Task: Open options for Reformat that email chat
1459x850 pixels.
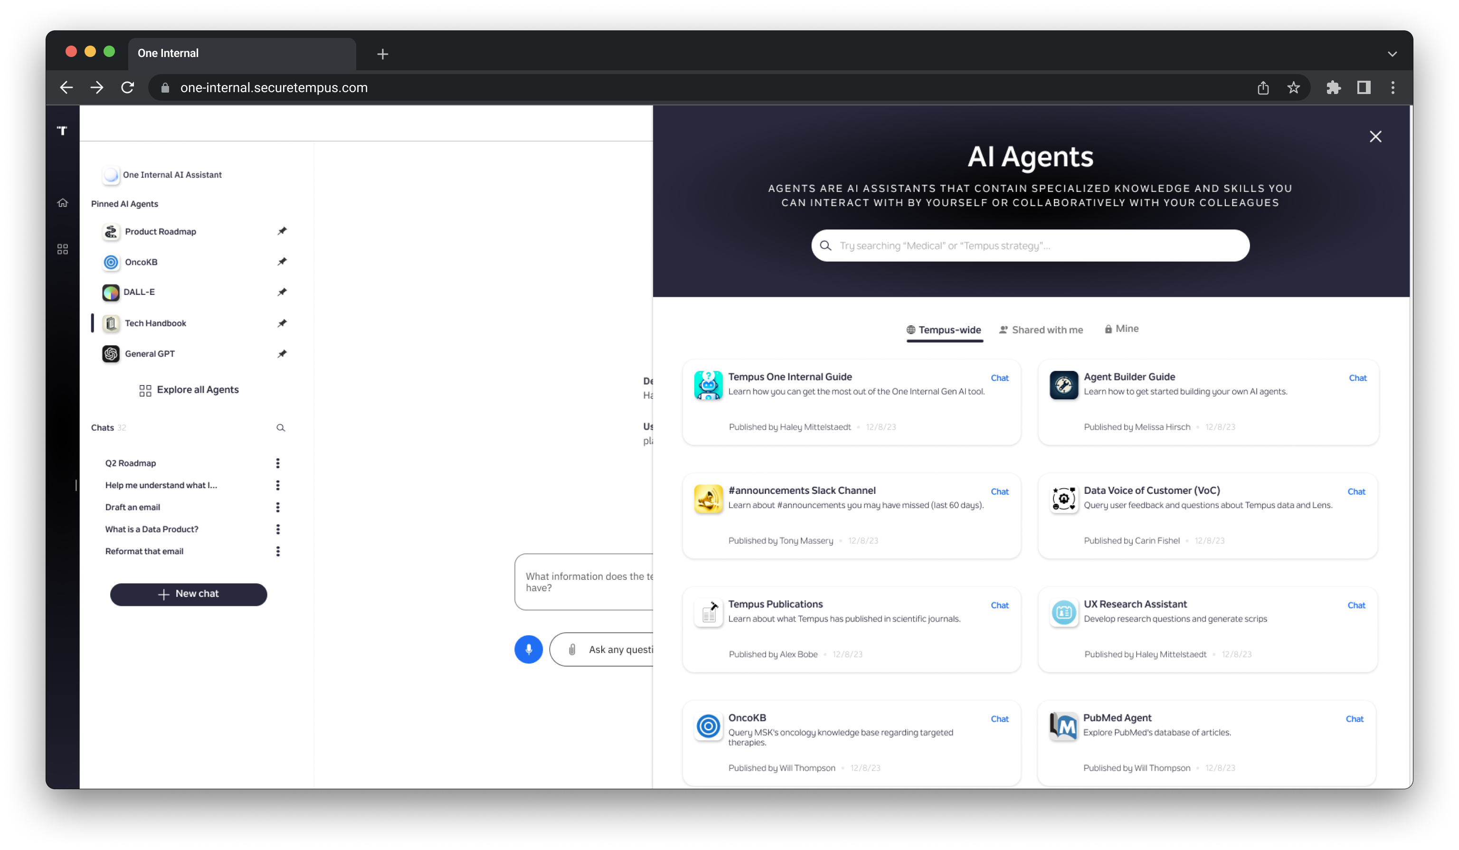Action: [278, 551]
